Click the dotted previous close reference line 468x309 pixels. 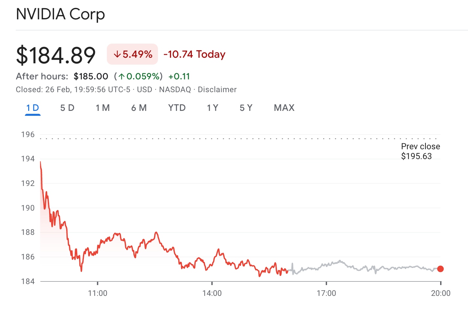[x=229, y=138]
